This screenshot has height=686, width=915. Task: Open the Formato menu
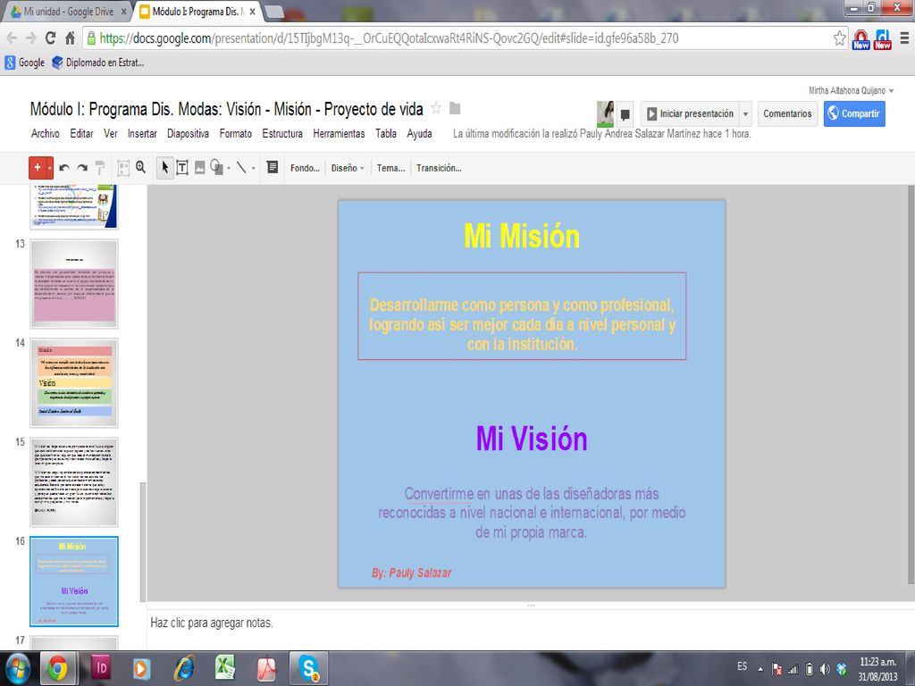pyautogui.click(x=236, y=134)
